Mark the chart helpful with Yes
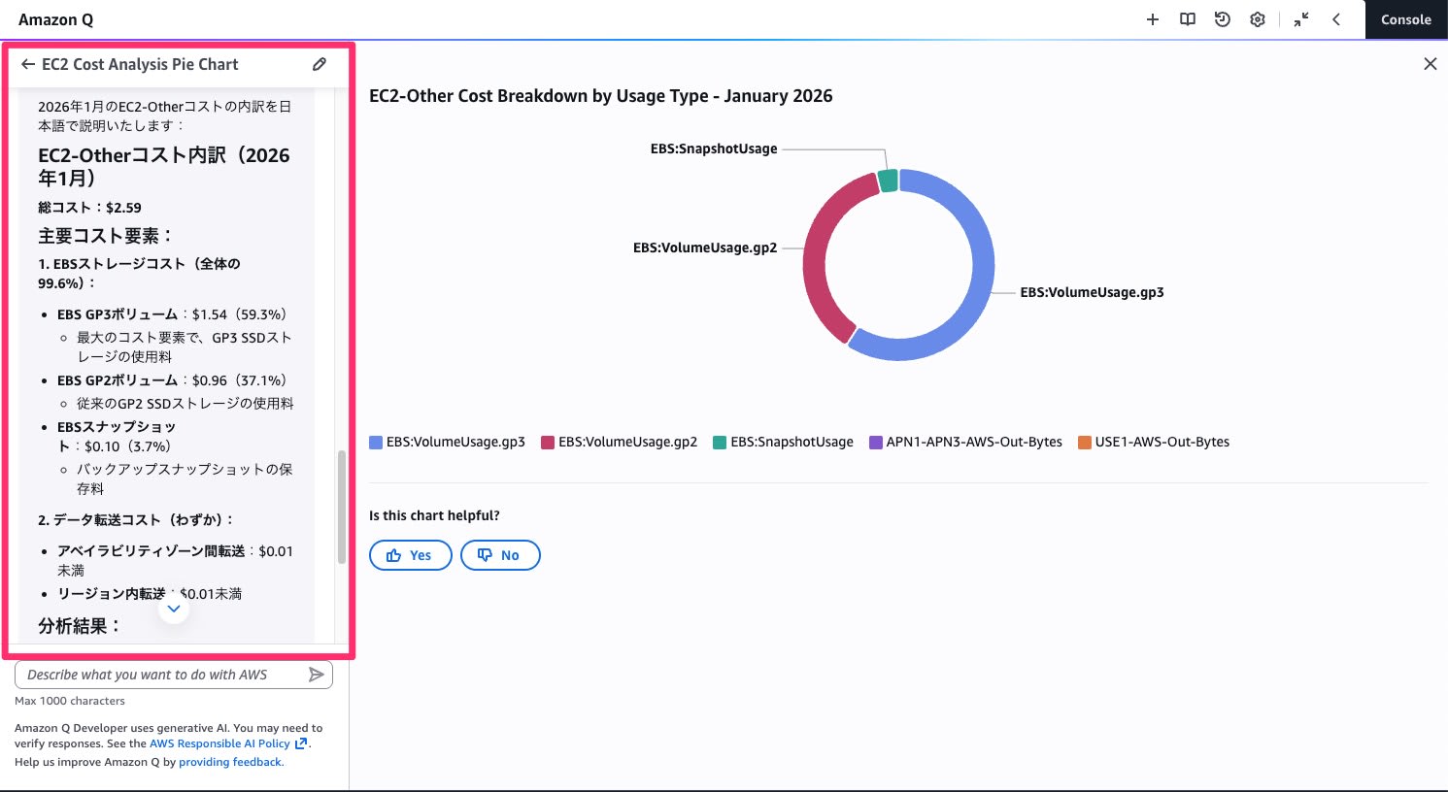The image size is (1448, 792). pos(411,555)
